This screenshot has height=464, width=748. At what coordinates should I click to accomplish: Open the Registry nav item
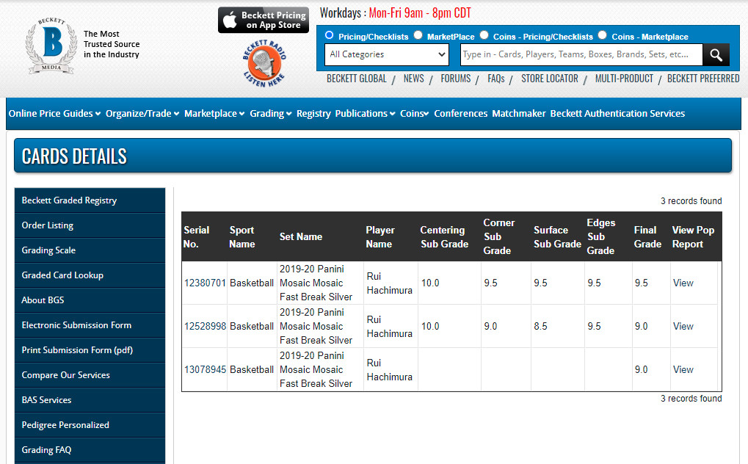[x=313, y=114]
